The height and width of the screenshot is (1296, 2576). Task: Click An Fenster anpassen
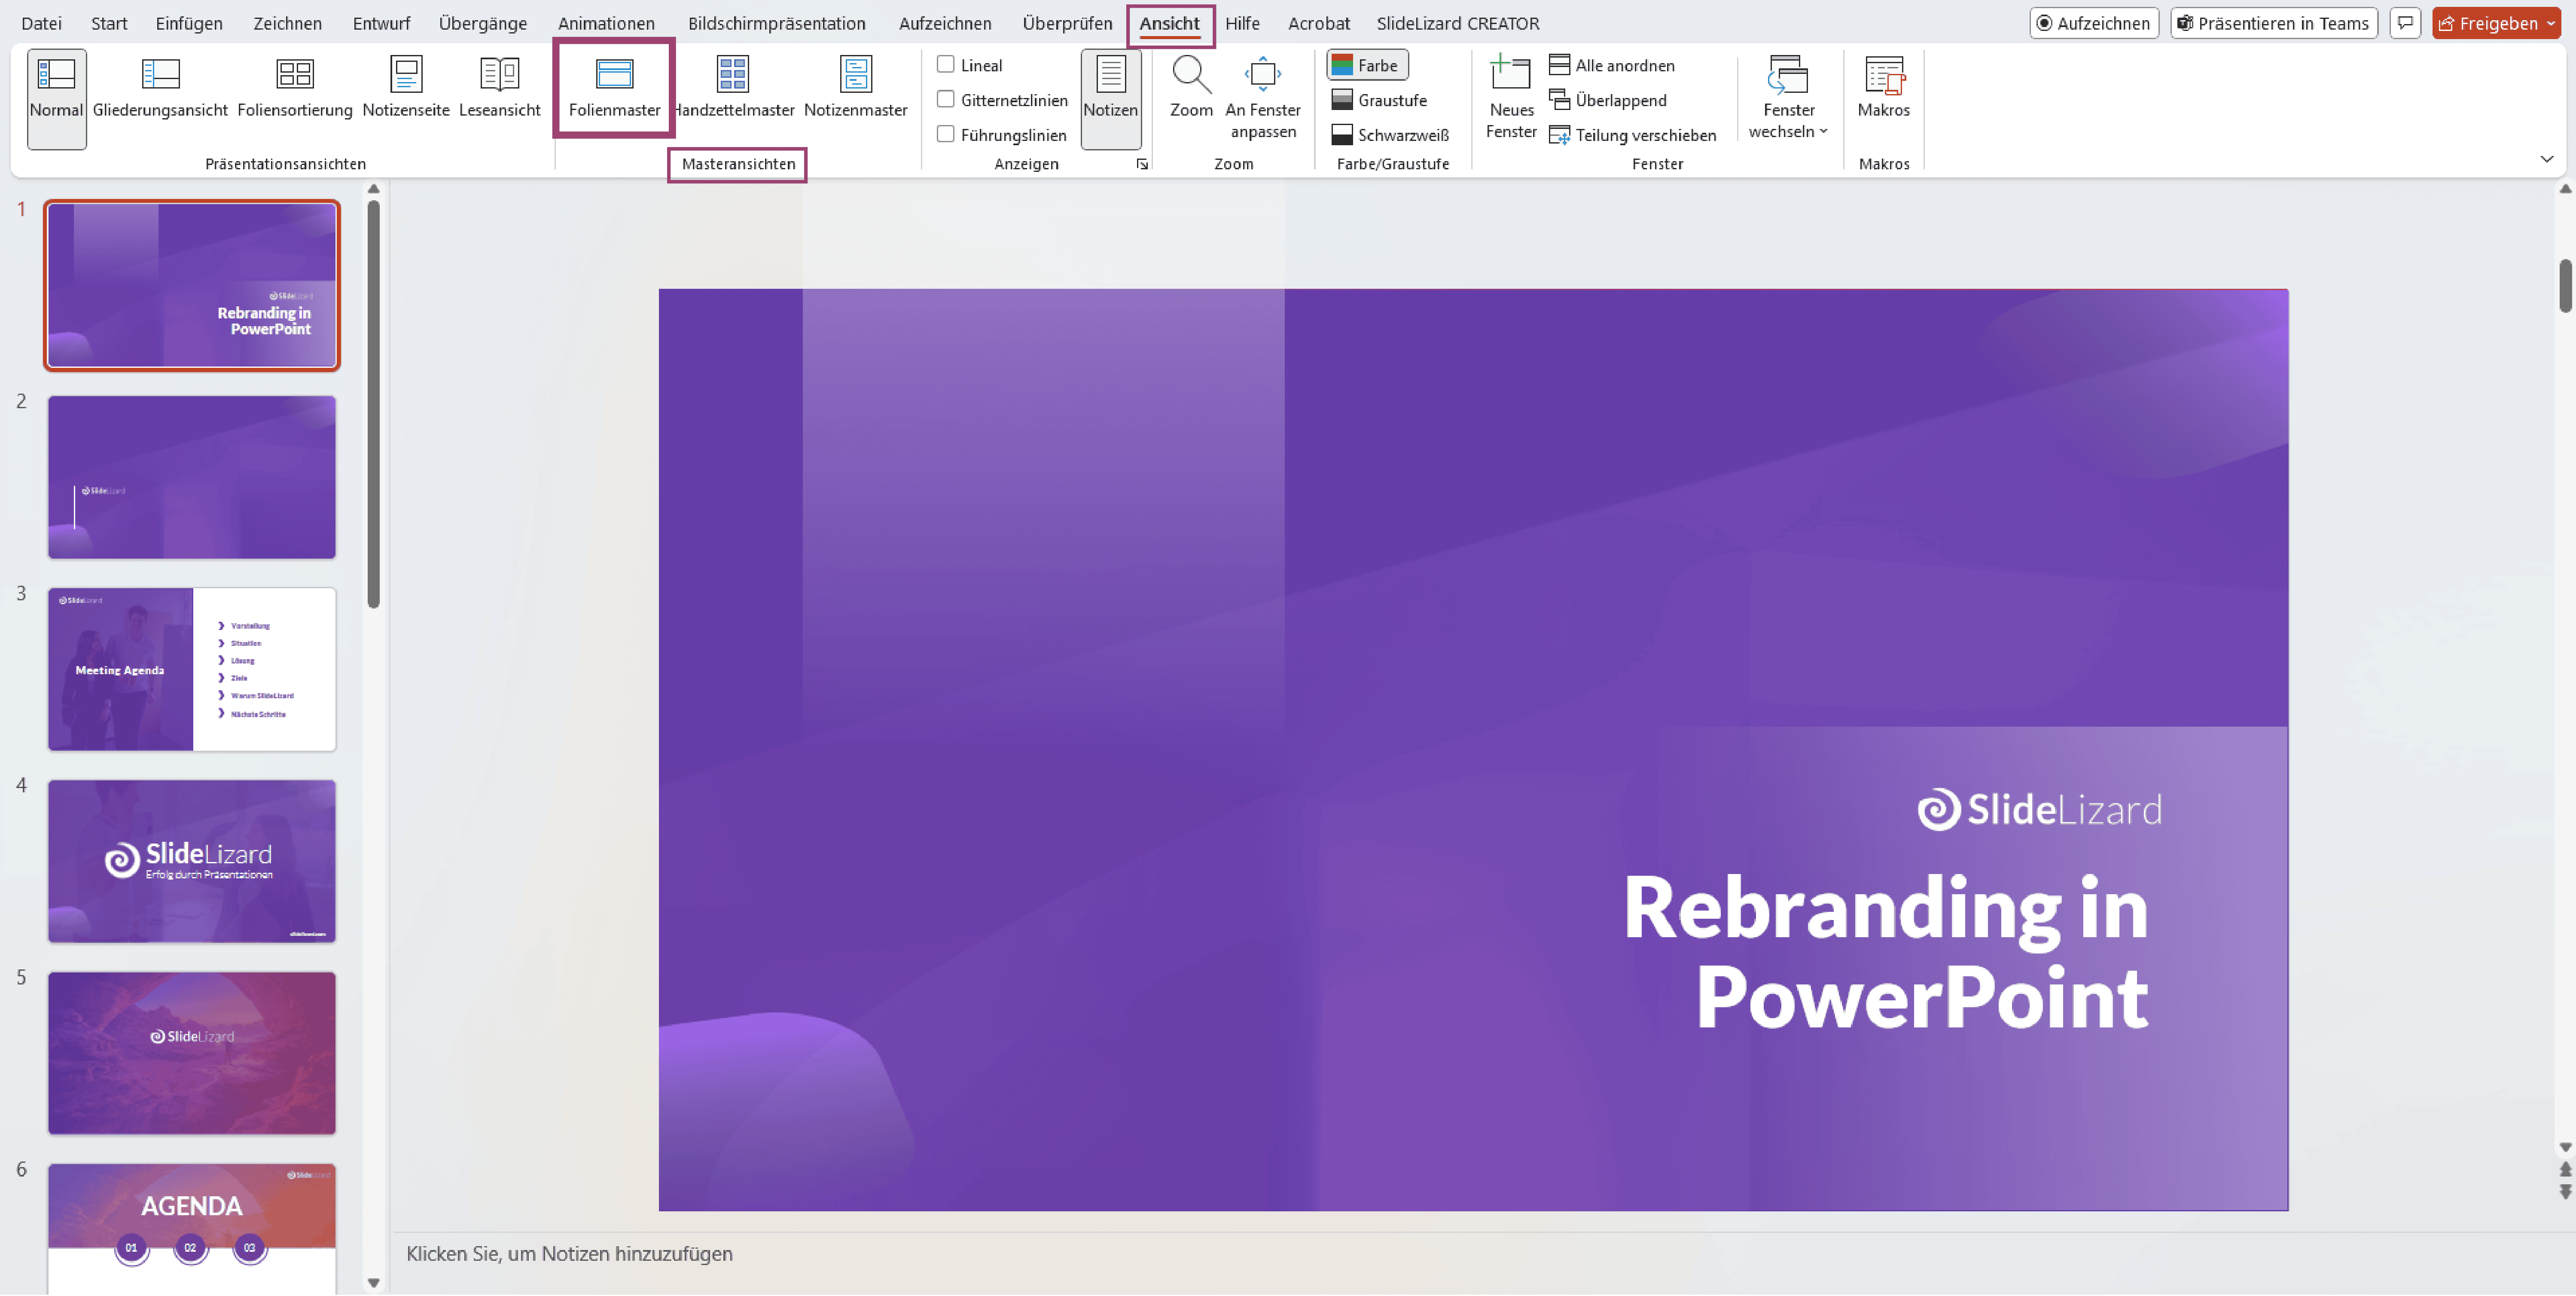tap(1263, 98)
